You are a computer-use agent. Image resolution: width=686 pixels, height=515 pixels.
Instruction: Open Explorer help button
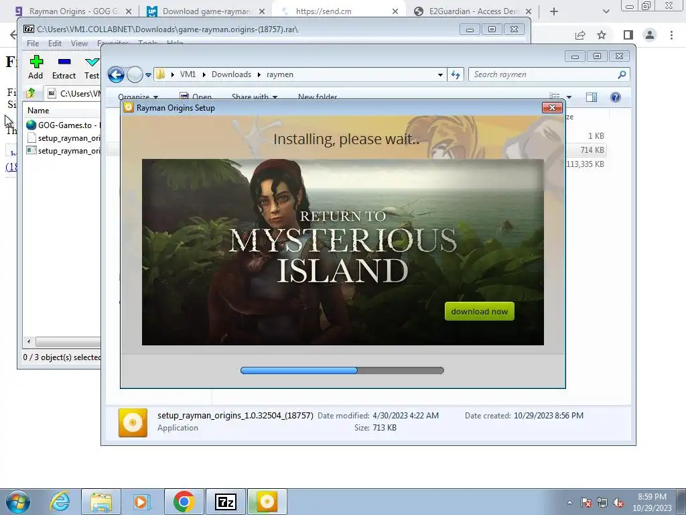(x=615, y=97)
